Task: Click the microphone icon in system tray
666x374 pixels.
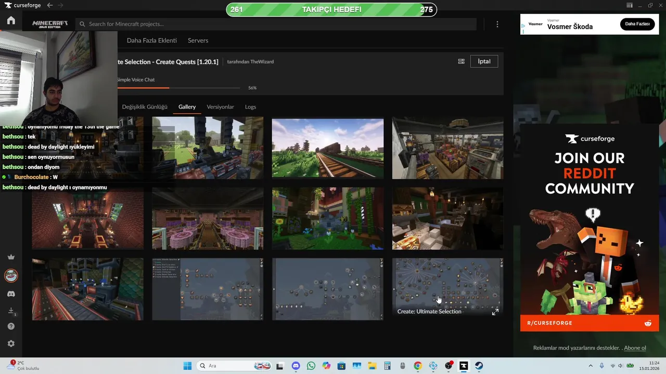Action: point(602,366)
